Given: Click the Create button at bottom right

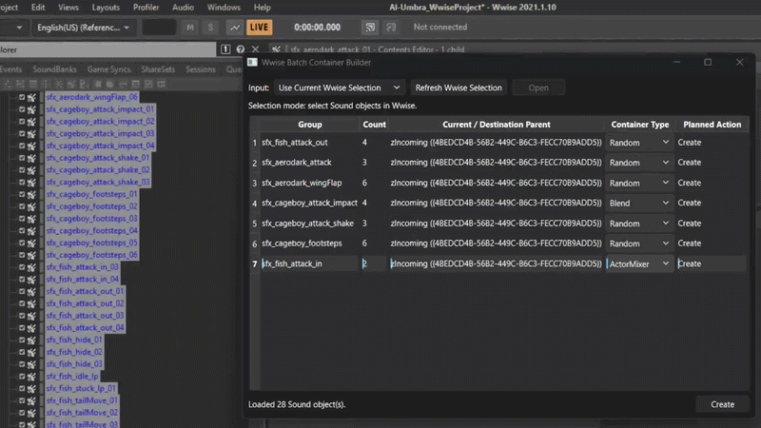Looking at the screenshot, I should pos(722,404).
